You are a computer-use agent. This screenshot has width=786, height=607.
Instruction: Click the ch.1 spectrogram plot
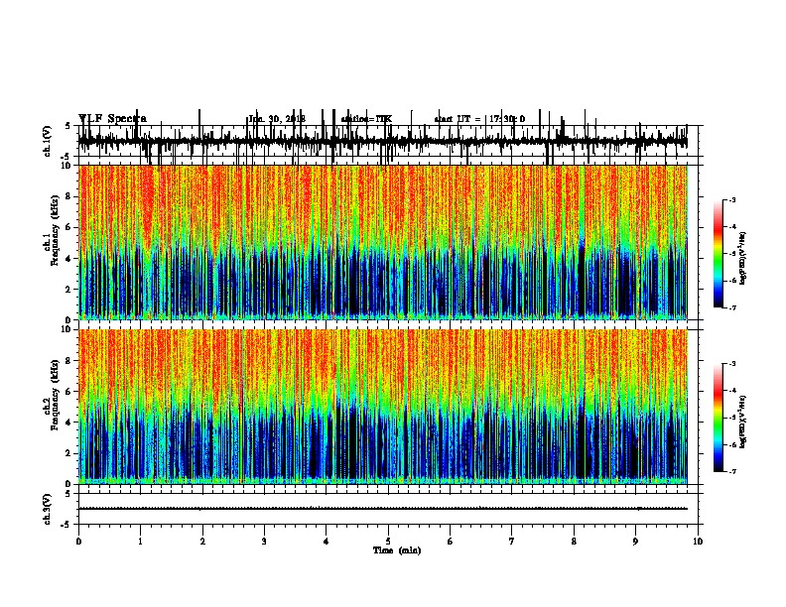coord(382,242)
